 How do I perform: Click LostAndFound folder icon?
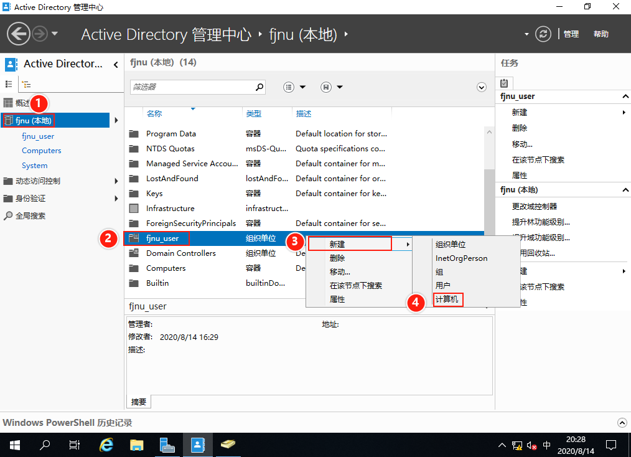coord(134,178)
